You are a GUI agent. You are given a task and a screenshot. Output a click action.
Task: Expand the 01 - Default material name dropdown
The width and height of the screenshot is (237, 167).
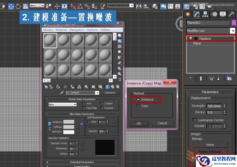point(98,92)
